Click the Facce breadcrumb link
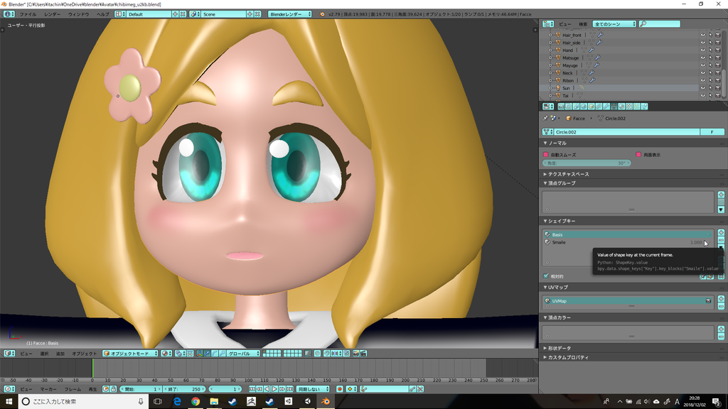The image size is (728, 409). (x=579, y=119)
